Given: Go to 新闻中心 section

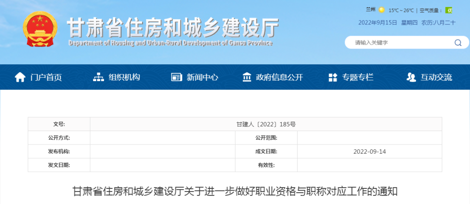Looking at the screenshot, I should click(x=202, y=77).
